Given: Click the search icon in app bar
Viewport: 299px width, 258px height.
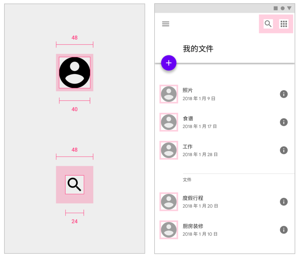Looking at the screenshot, I should coord(268,24).
